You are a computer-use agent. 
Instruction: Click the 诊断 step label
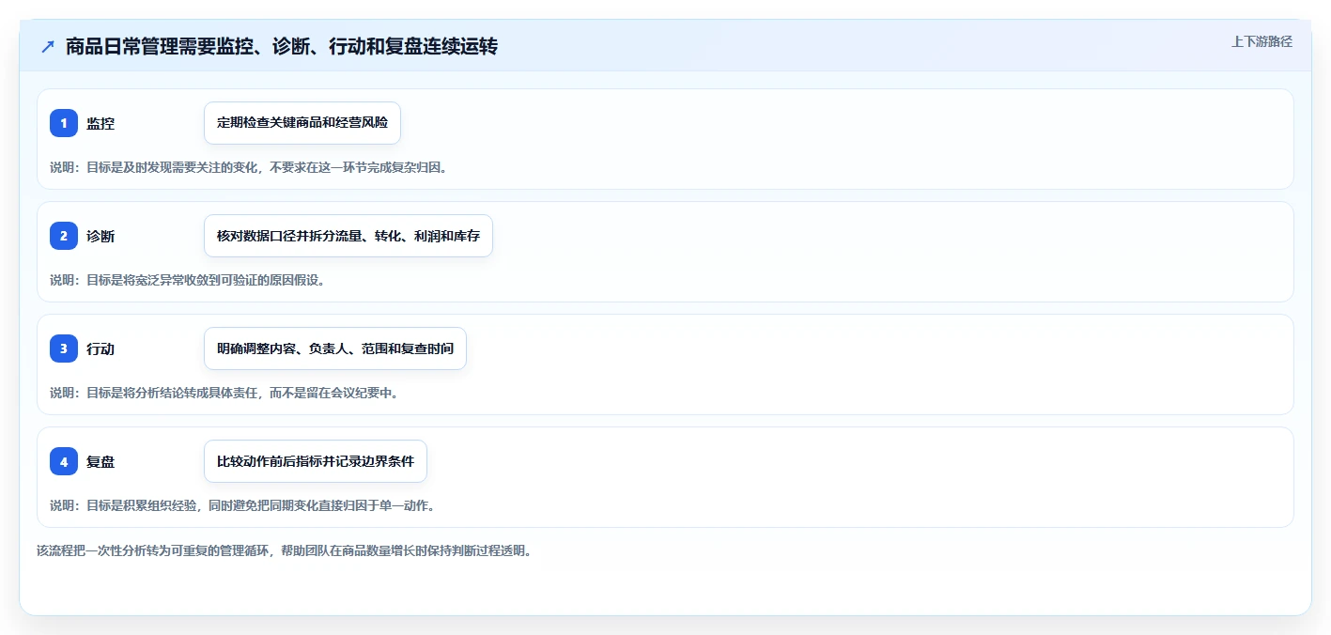[101, 236]
